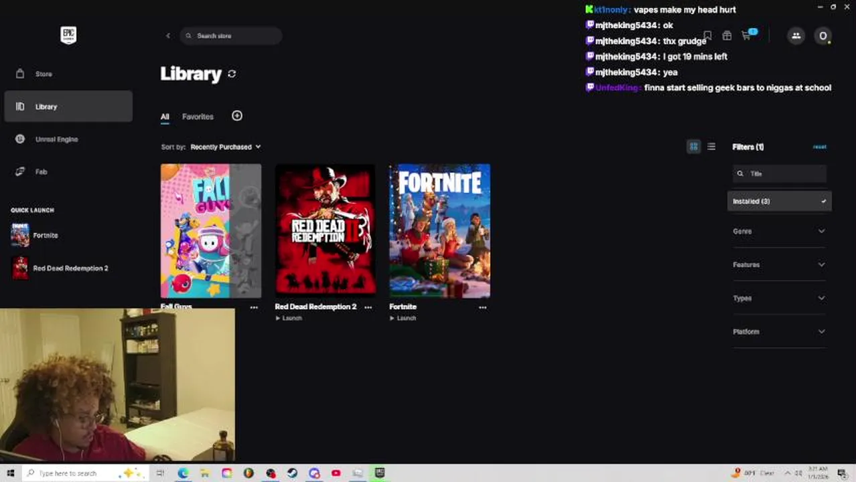The image size is (856, 482).
Task: Switch to Epic Games Launcher taskbar icon
Action: coord(380,473)
